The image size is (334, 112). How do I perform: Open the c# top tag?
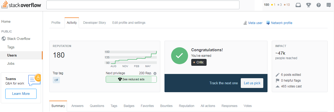pyautogui.click(x=56, y=80)
